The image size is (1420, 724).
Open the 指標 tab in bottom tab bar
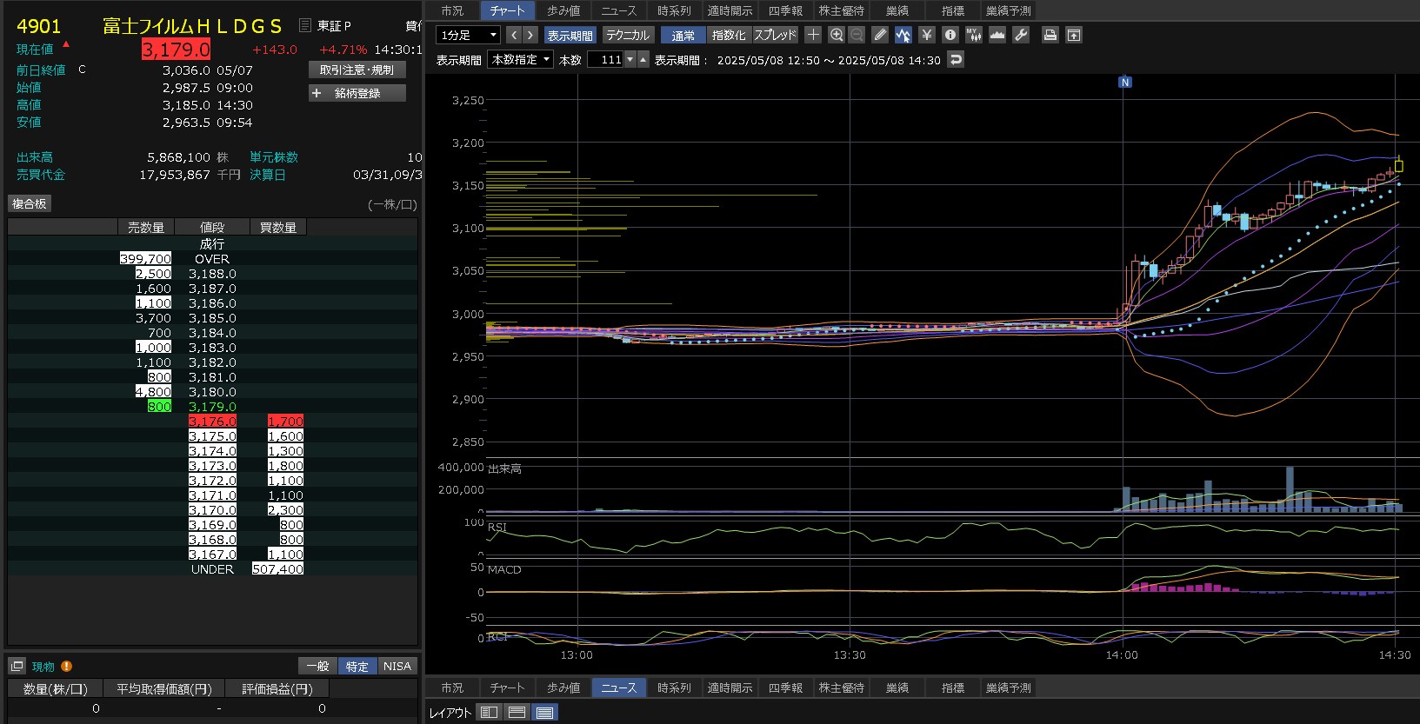(x=953, y=687)
